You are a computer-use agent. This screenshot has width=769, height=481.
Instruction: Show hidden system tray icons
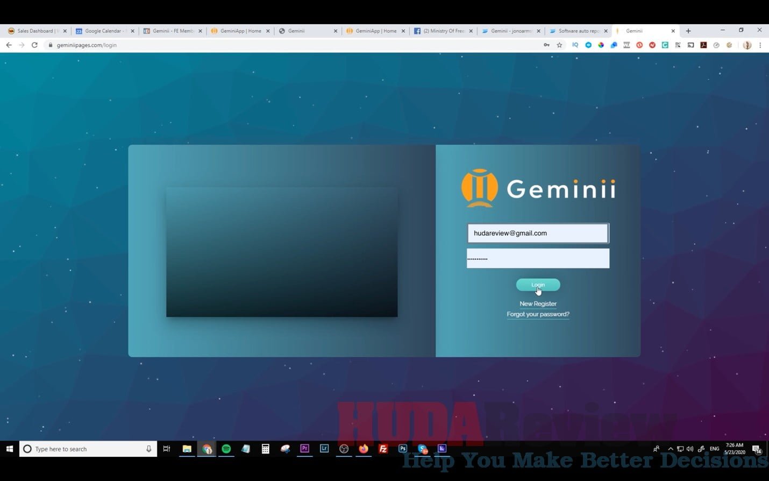coord(671,449)
